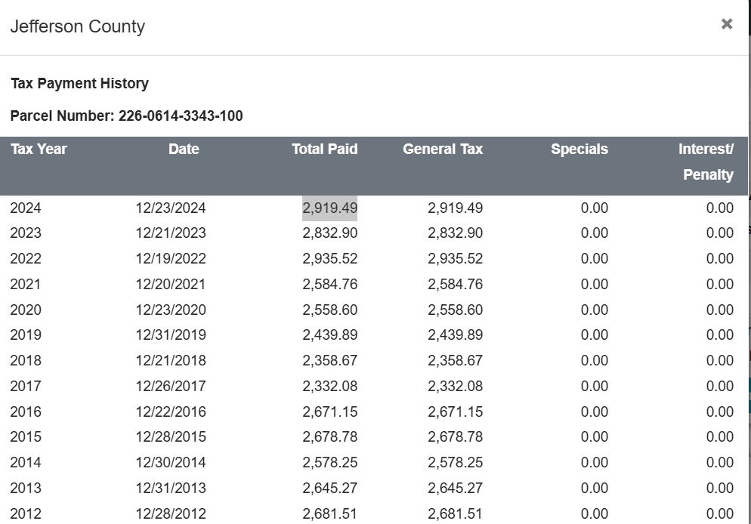This screenshot has height=524, width=751.
Task: Click the Total Paid column header
Action: [324, 149]
